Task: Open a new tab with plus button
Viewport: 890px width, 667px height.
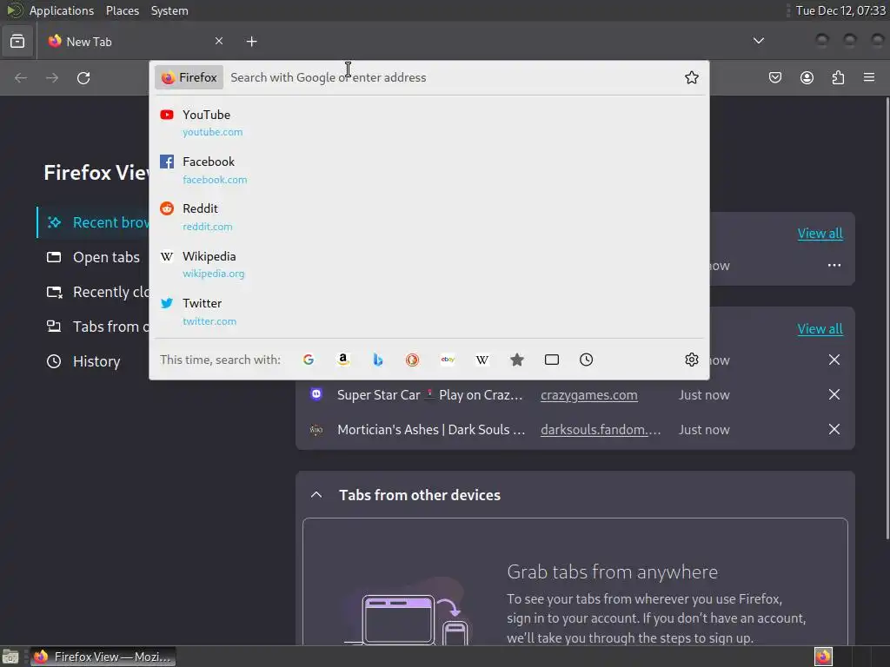Action: click(251, 42)
